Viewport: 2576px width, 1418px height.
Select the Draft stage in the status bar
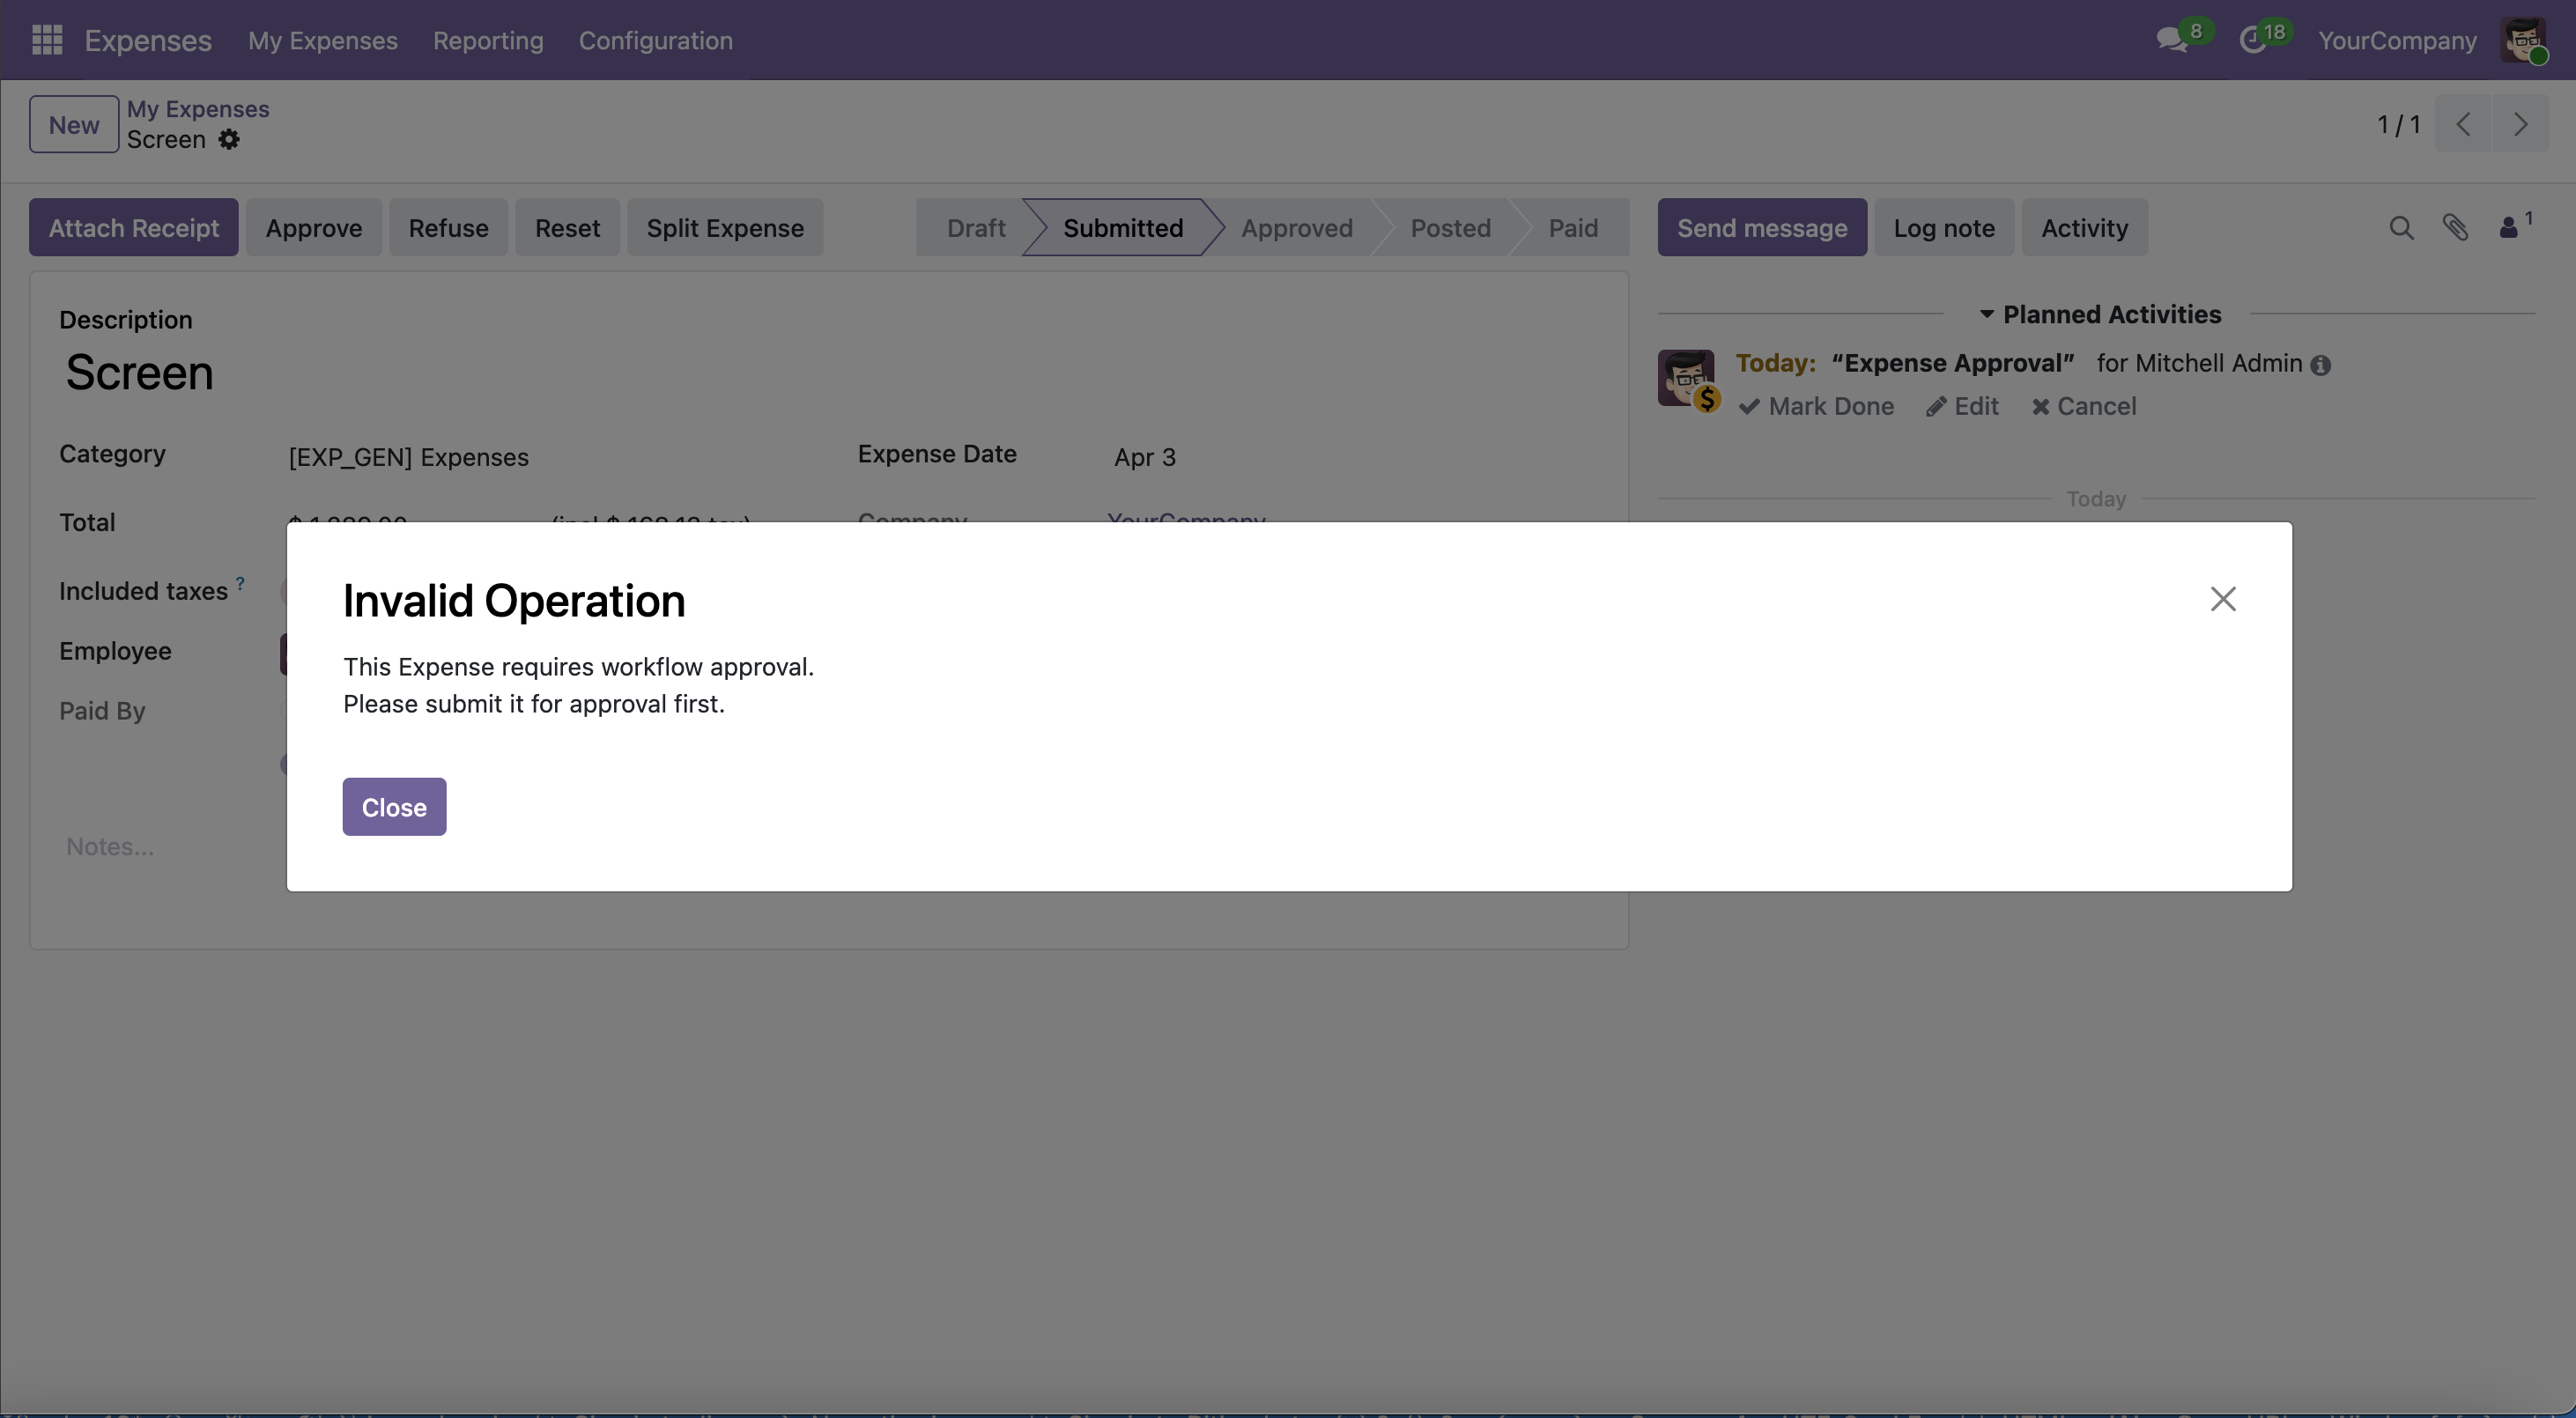click(x=974, y=227)
